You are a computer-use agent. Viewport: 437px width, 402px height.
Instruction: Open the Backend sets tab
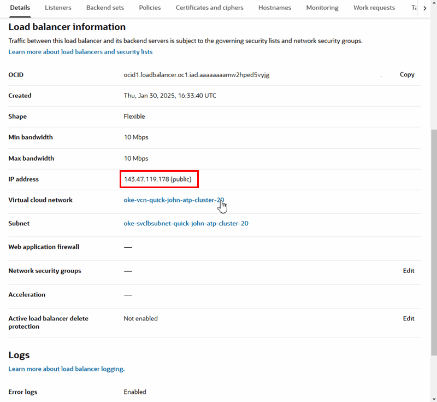[105, 8]
